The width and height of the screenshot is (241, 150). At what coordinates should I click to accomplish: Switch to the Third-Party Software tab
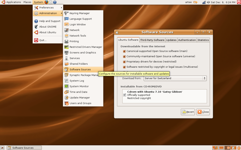[x=152, y=40]
